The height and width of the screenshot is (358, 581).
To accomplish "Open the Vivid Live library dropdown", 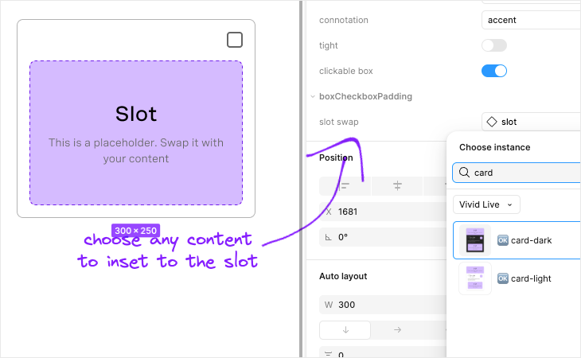I will pos(486,204).
